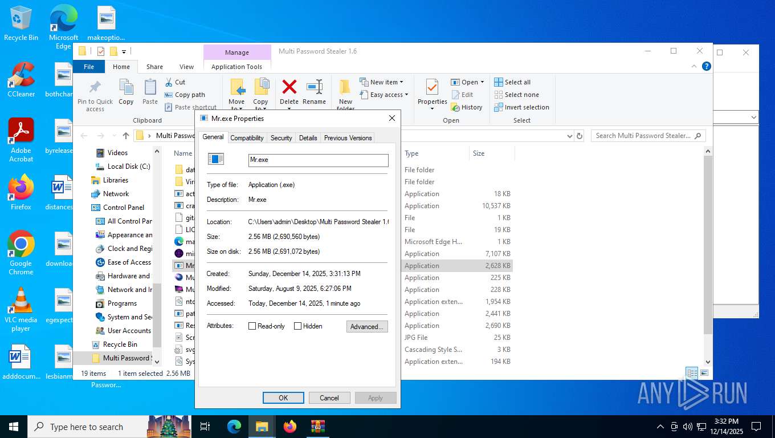
Task: Click the Application Tools tab
Action: 236,67
